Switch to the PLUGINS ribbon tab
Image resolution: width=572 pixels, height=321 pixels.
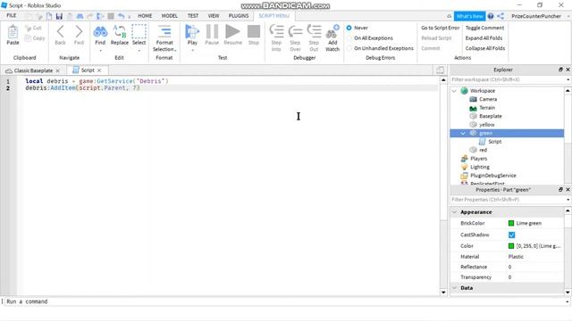pyautogui.click(x=239, y=16)
